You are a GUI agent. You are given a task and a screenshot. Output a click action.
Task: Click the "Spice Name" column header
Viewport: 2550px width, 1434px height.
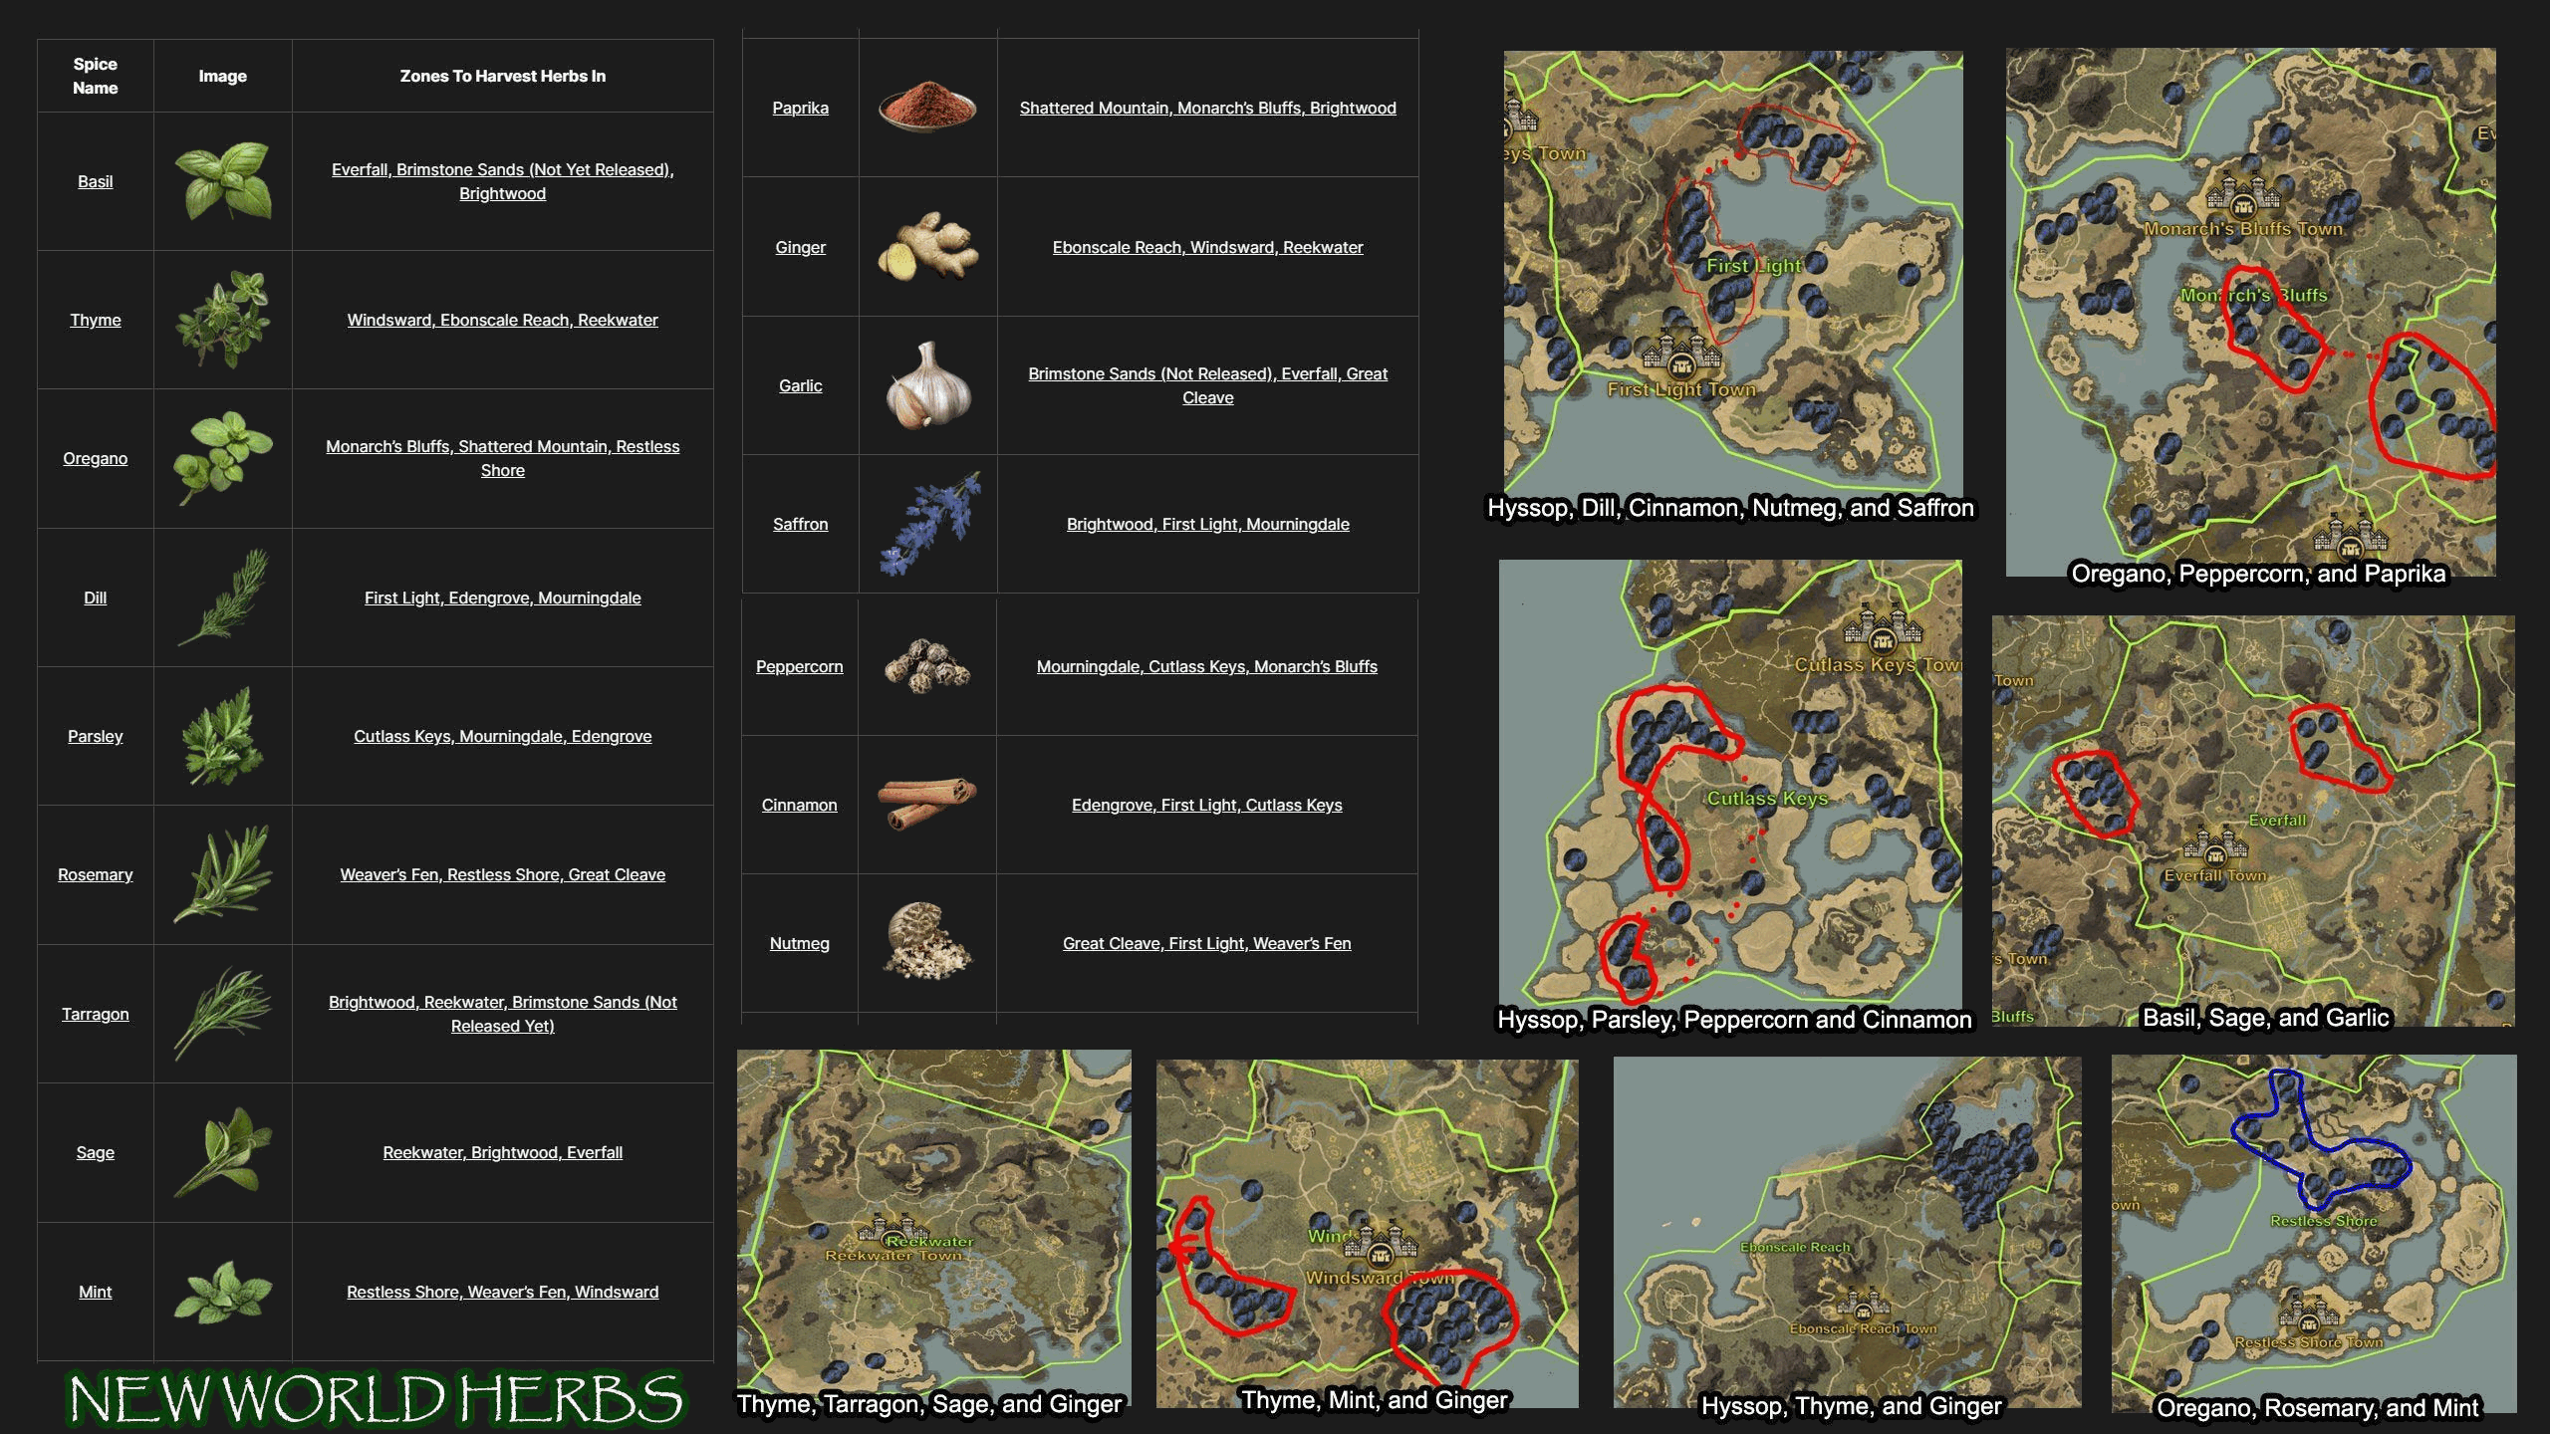[96, 76]
